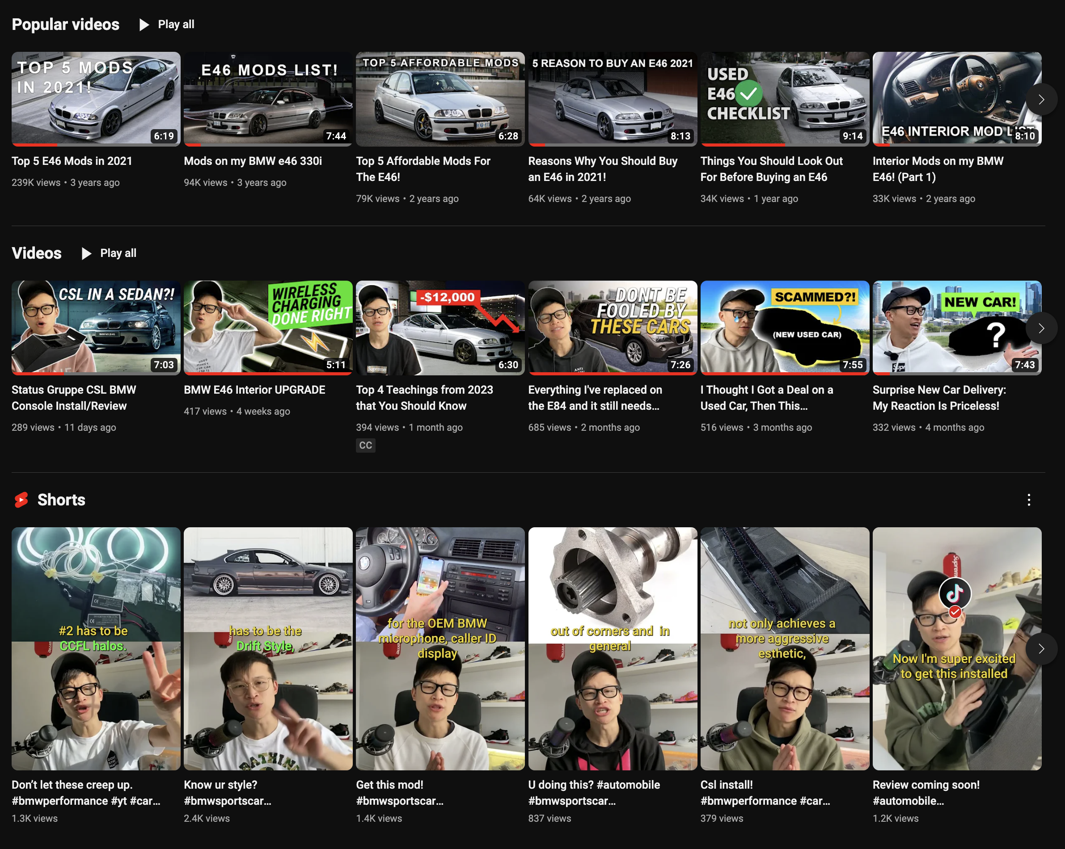
Task: Open the Drift Style Short thumbnail
Action: point(268,649)
